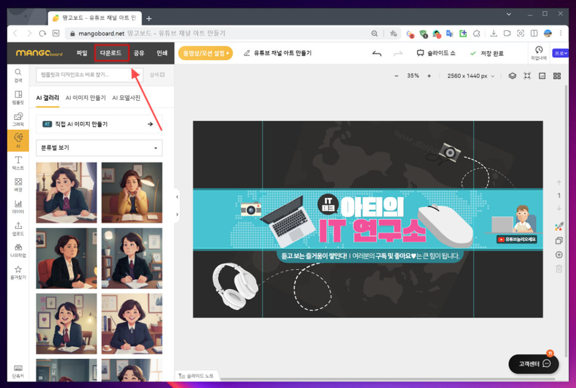Switch to the AI 갤러리 tab
The width and height of the screenshot is (576, 388).
coord(47,98)
